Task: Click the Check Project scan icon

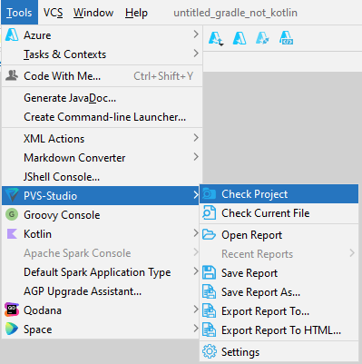Action: [x=209, y=194]
